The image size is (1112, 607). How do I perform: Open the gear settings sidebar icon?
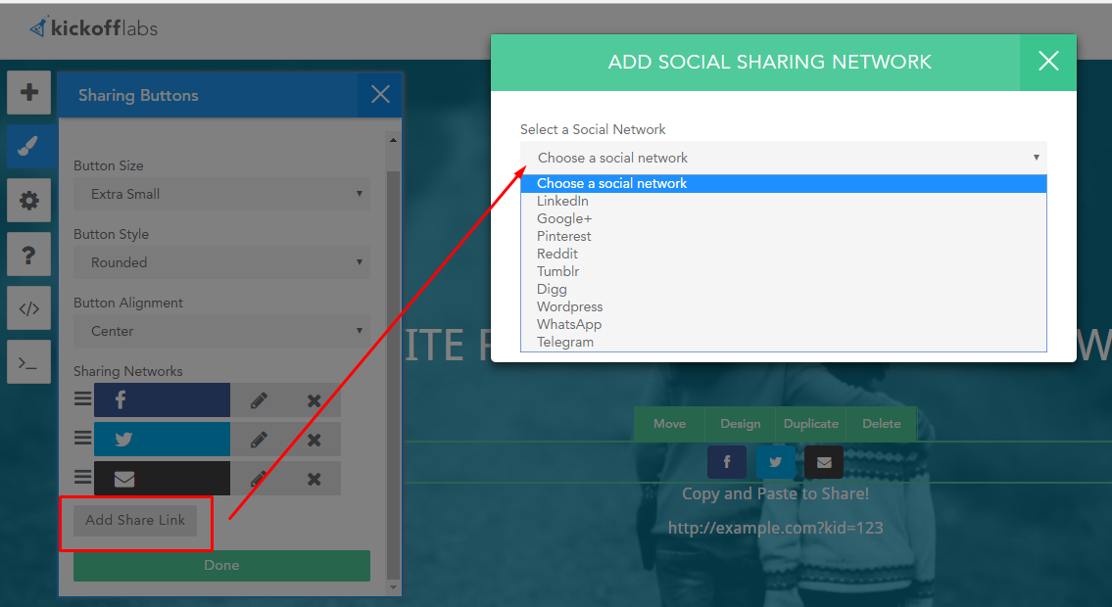coord(29,201)
